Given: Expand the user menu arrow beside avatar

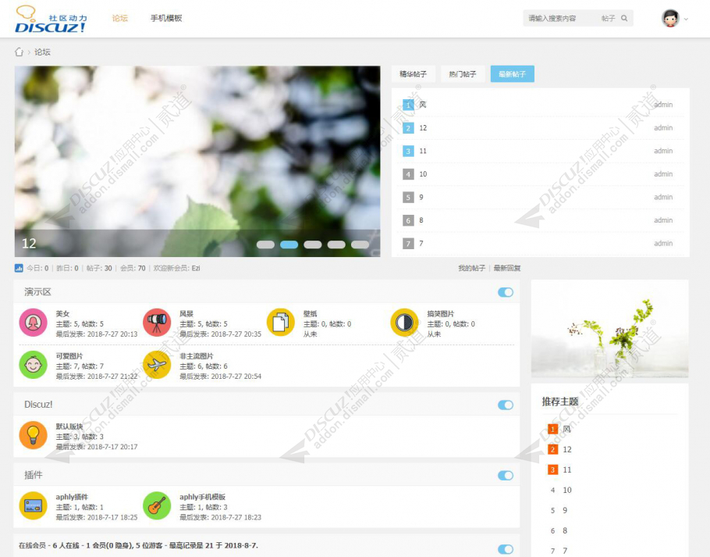Looking at the screenshot, I should 686,19.
